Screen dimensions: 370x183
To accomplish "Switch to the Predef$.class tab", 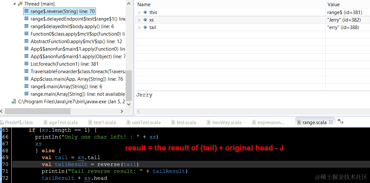I will pyautogui.click(x=17, y=123).
